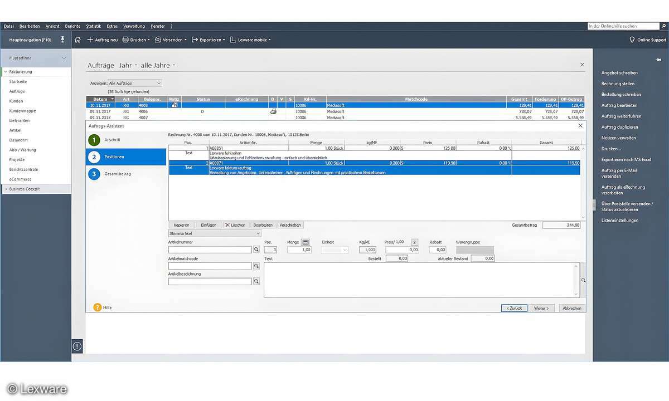Click the info circle icon at bottom left
This screenshot has width=669, height=401.
(77, 346)
